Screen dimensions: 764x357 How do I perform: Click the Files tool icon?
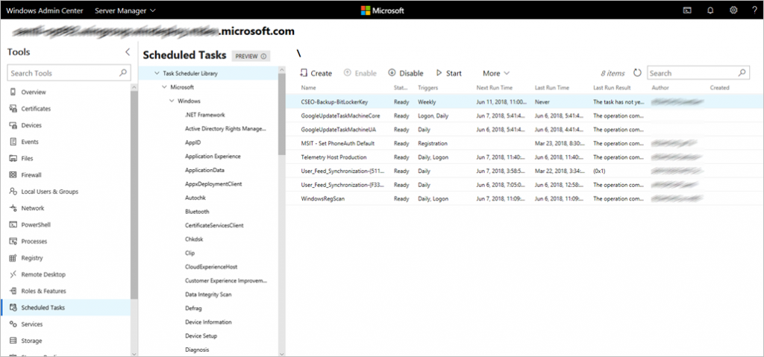[x=13, y=158]
